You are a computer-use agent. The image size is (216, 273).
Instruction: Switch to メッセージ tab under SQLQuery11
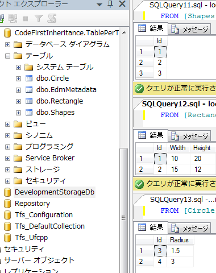pos(189,30)
